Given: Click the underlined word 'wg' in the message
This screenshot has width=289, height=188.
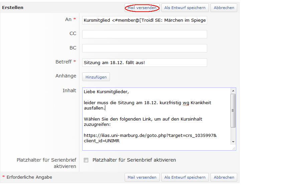Looking at the screenshot, I should point(186,103).
